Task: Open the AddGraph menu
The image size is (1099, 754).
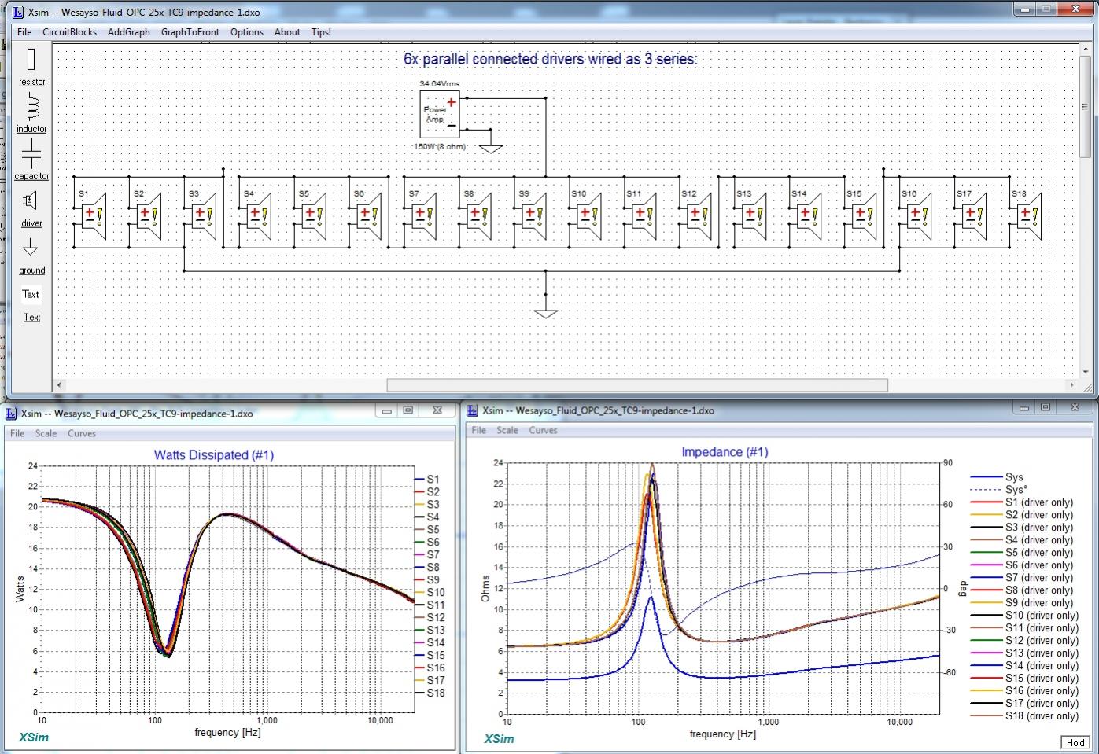Action: tap(129, 32)
